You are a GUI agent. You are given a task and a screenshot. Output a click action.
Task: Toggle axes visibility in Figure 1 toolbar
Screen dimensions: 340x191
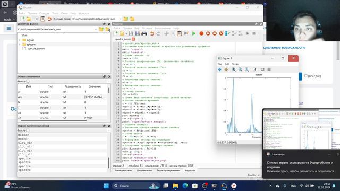coord(262,70)
